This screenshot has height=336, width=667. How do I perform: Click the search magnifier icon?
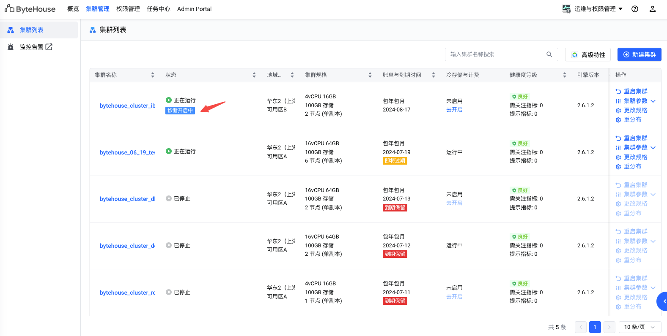549,54
